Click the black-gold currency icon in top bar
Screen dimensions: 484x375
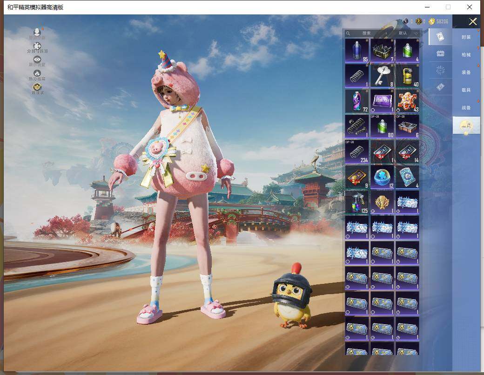point(419,21)
